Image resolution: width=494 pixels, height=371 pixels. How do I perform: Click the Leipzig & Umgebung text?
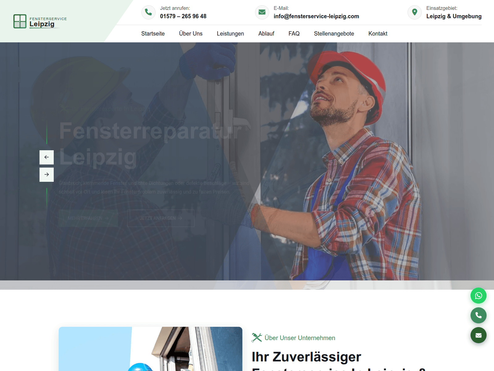454,16
